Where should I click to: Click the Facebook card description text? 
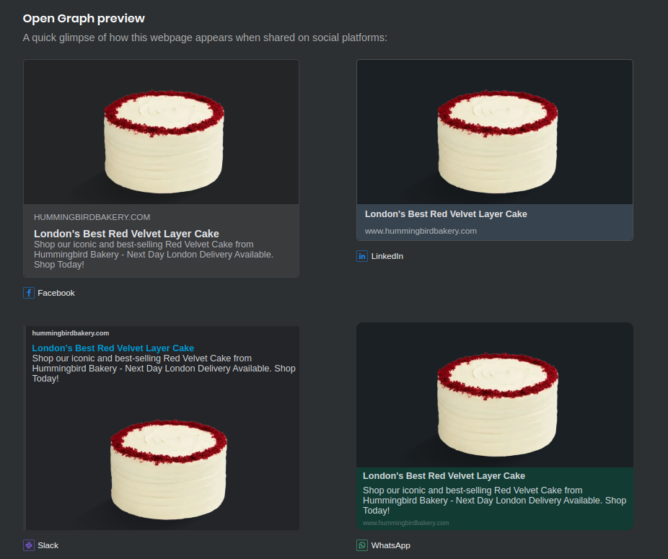coord(153,255)
